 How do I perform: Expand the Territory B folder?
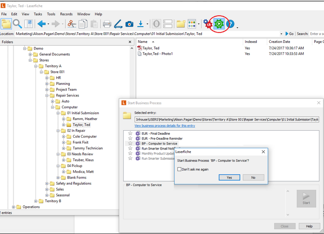tap(36, 201)
